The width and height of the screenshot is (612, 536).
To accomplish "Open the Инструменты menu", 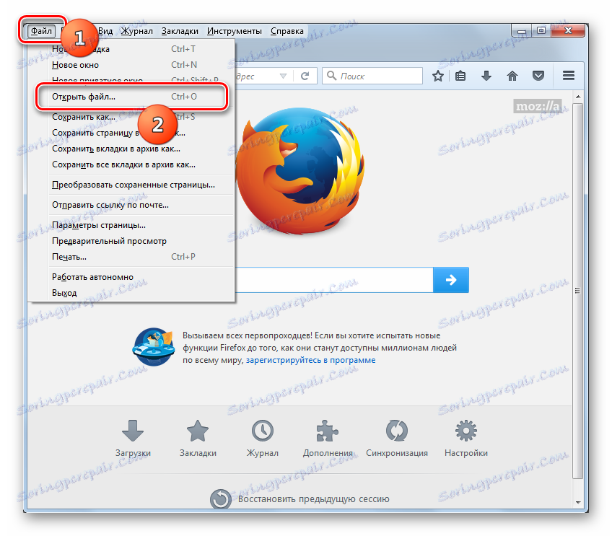I will tap(234, 31).
